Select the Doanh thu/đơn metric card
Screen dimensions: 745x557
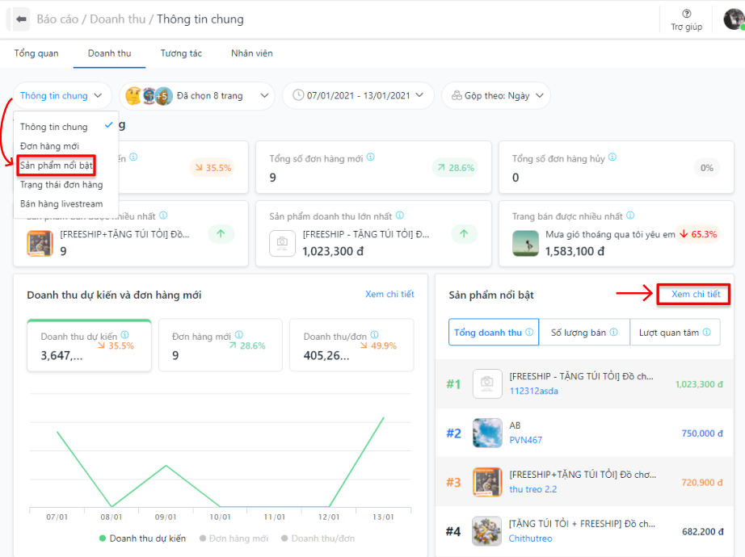point(351,346)
